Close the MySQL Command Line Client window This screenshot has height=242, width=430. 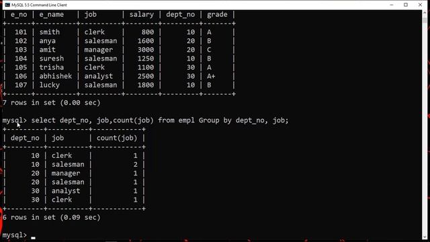[420, 5]
